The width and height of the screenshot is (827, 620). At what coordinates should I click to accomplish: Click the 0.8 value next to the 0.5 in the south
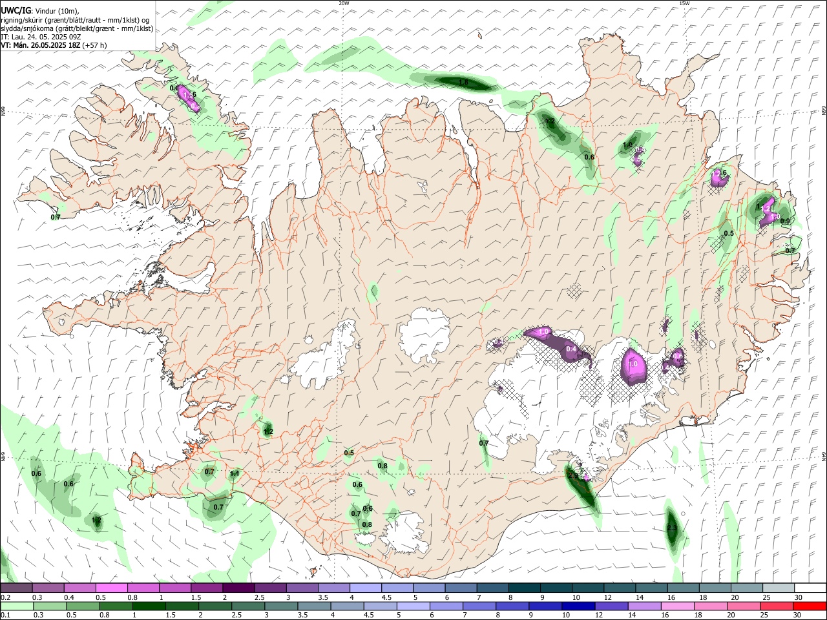pyautogui.click(x=382, y=466)
